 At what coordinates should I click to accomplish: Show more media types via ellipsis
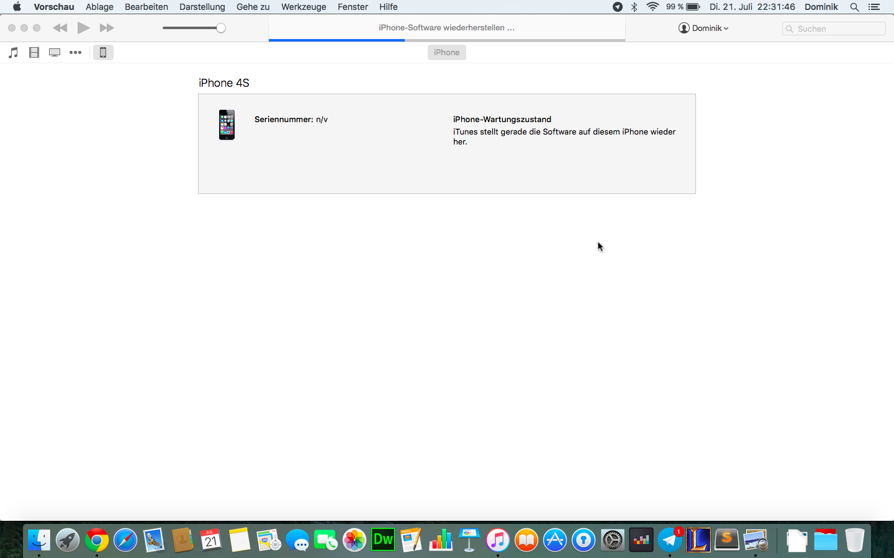75,53
